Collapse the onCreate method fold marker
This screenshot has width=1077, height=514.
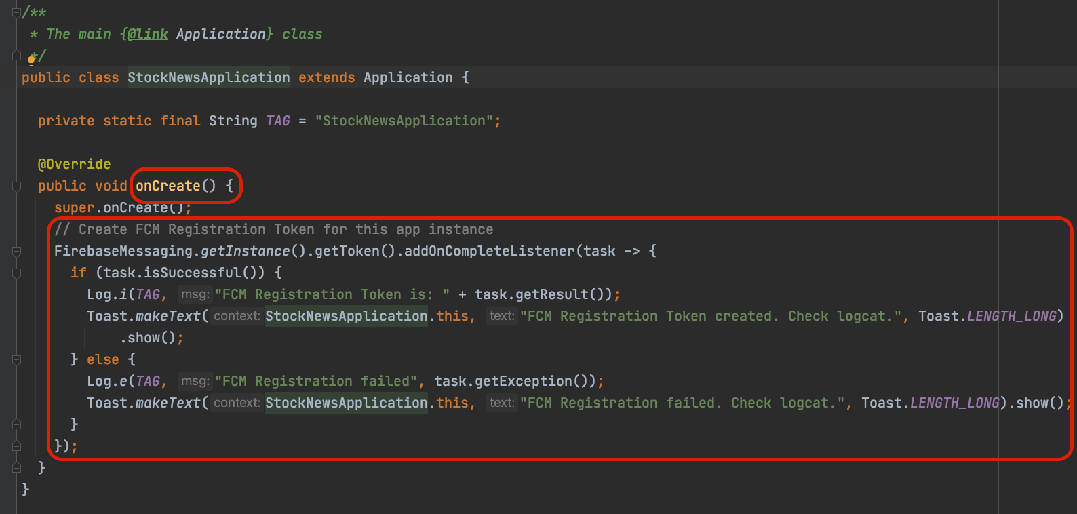click(17, 186)
